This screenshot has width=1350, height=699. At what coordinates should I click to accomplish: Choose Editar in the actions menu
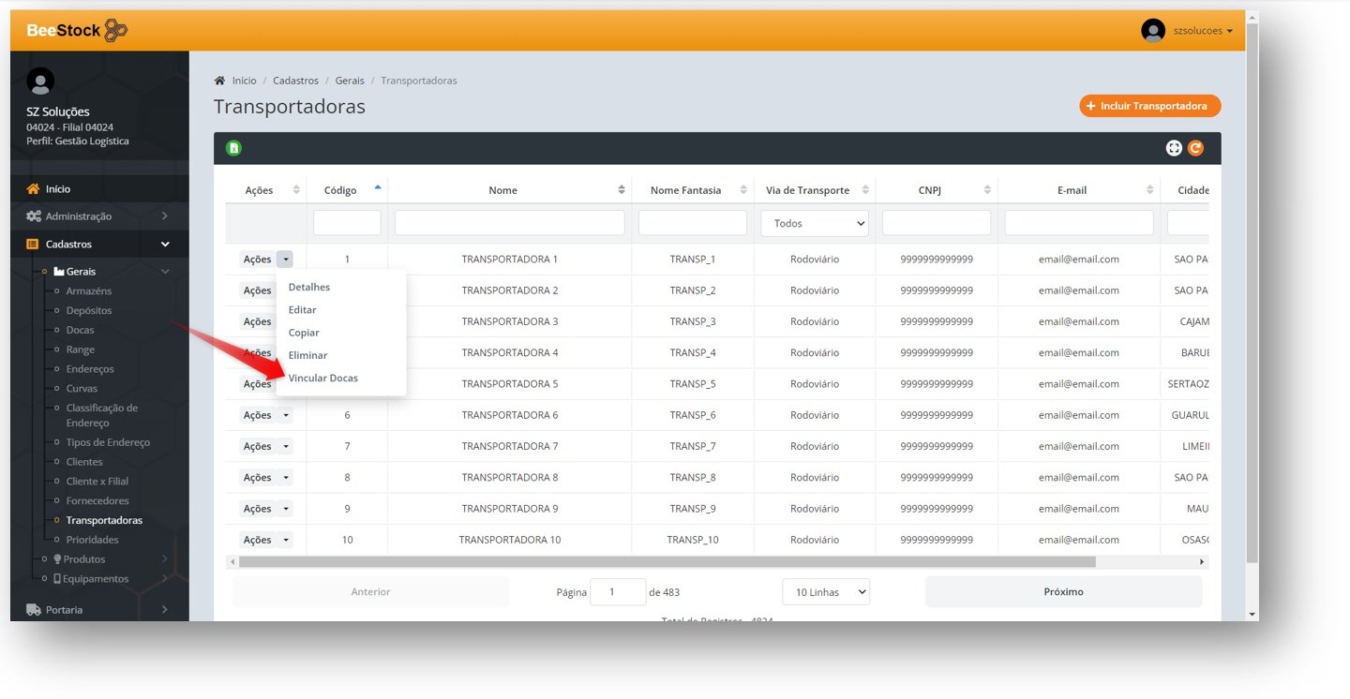(x=303, y=310)
